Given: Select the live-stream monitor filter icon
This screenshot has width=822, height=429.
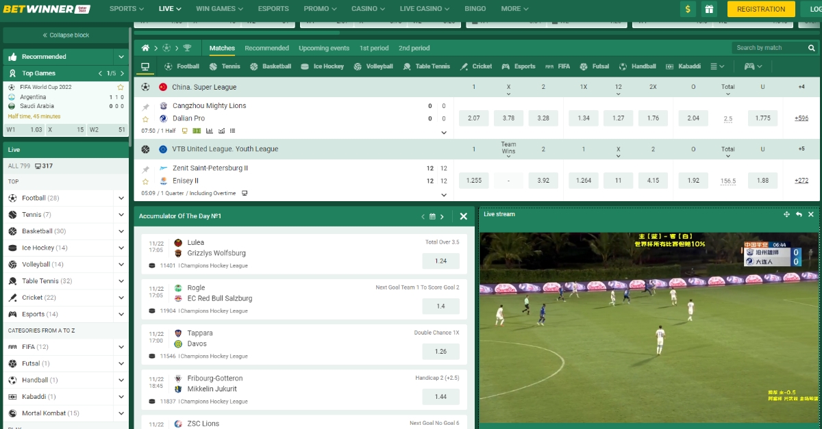Looking at the screenshot, I should tap(145, 66).
